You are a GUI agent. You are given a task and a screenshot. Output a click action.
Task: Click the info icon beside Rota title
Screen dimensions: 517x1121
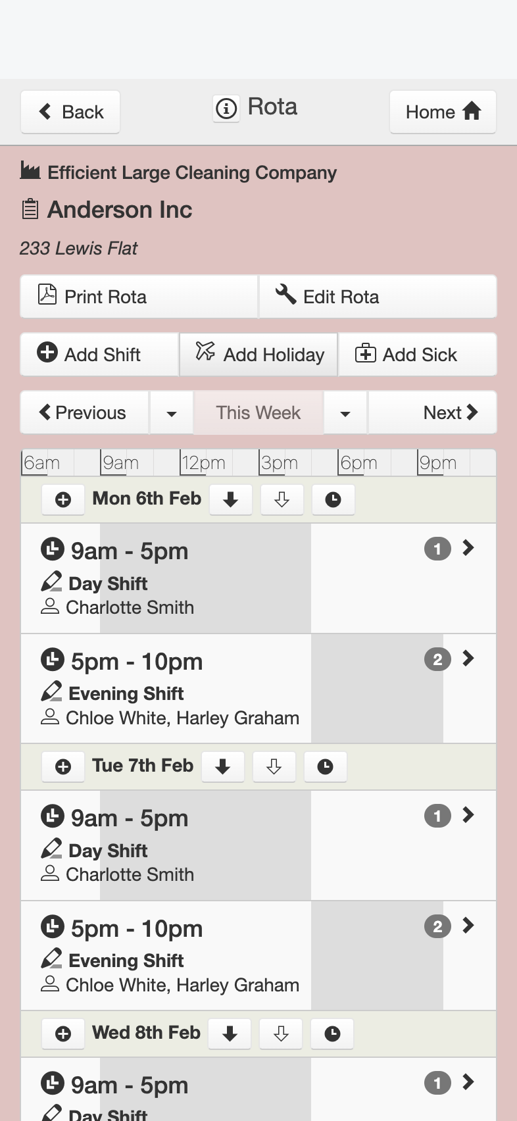pyautogui.click(x=226, y=108)
